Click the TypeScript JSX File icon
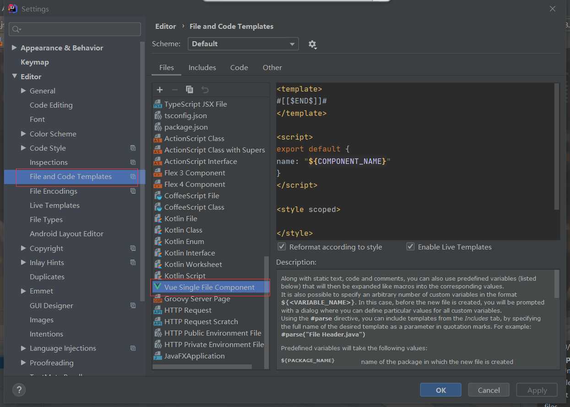 157,104
